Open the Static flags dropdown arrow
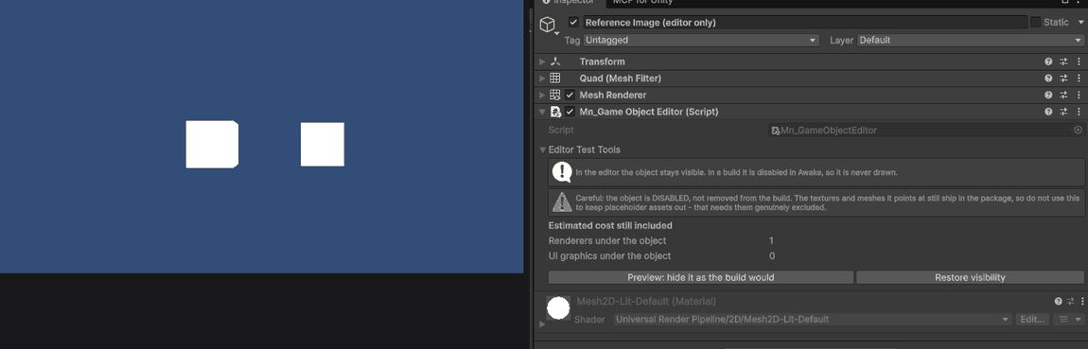Image resolution: width=1088 pixels, height=349 pixels. point(1080,22)
